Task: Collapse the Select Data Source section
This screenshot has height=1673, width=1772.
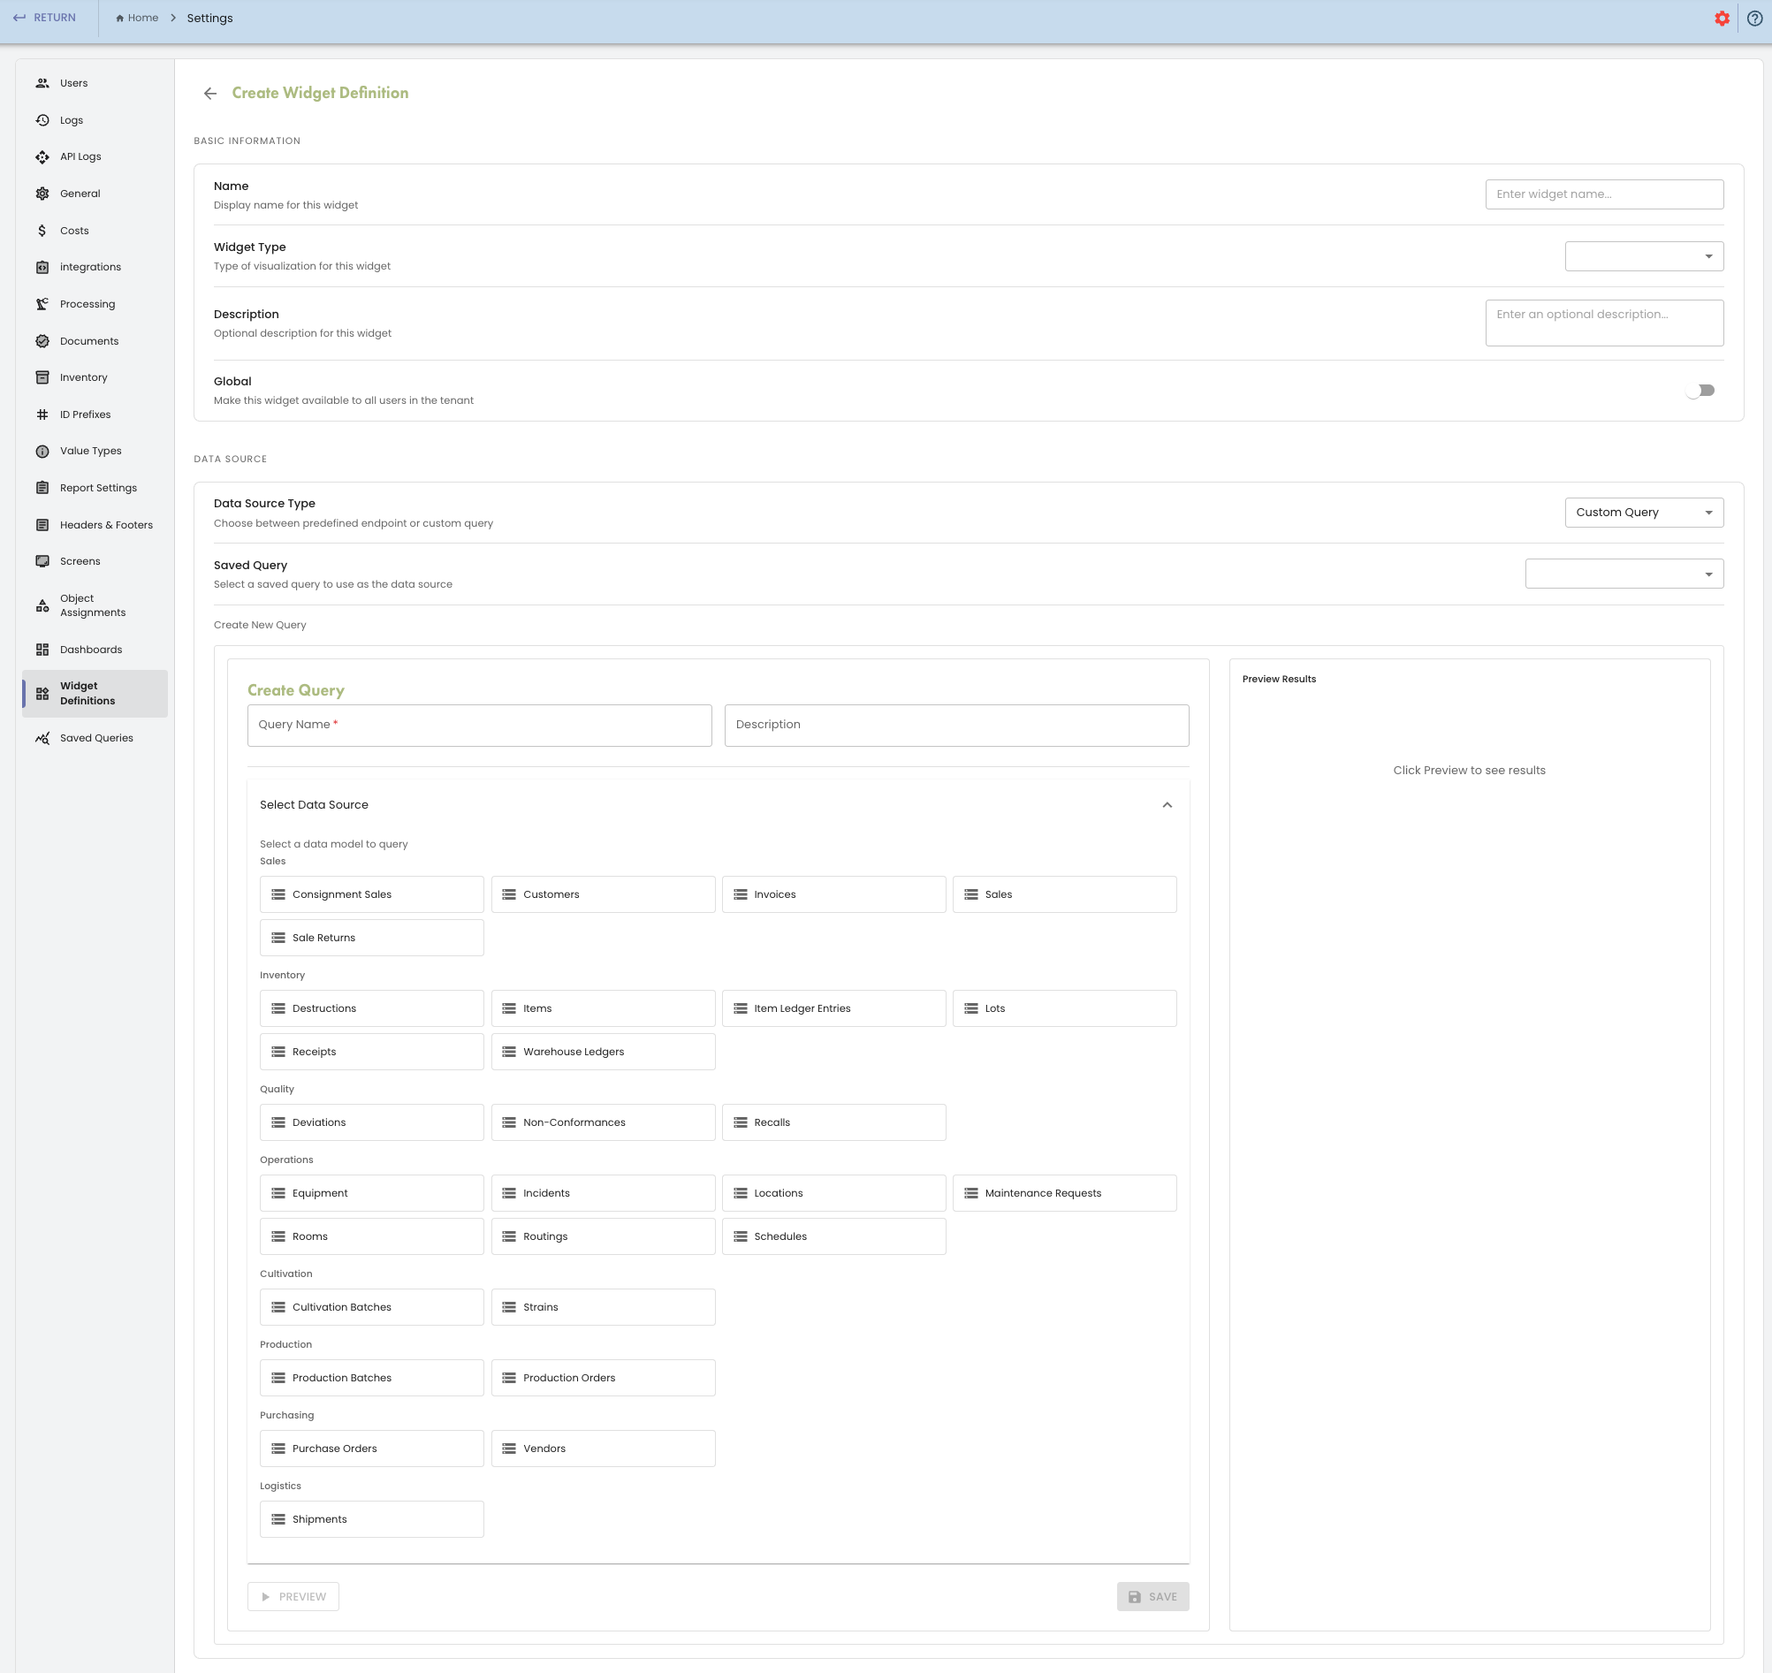Action: click(1167, 805)
